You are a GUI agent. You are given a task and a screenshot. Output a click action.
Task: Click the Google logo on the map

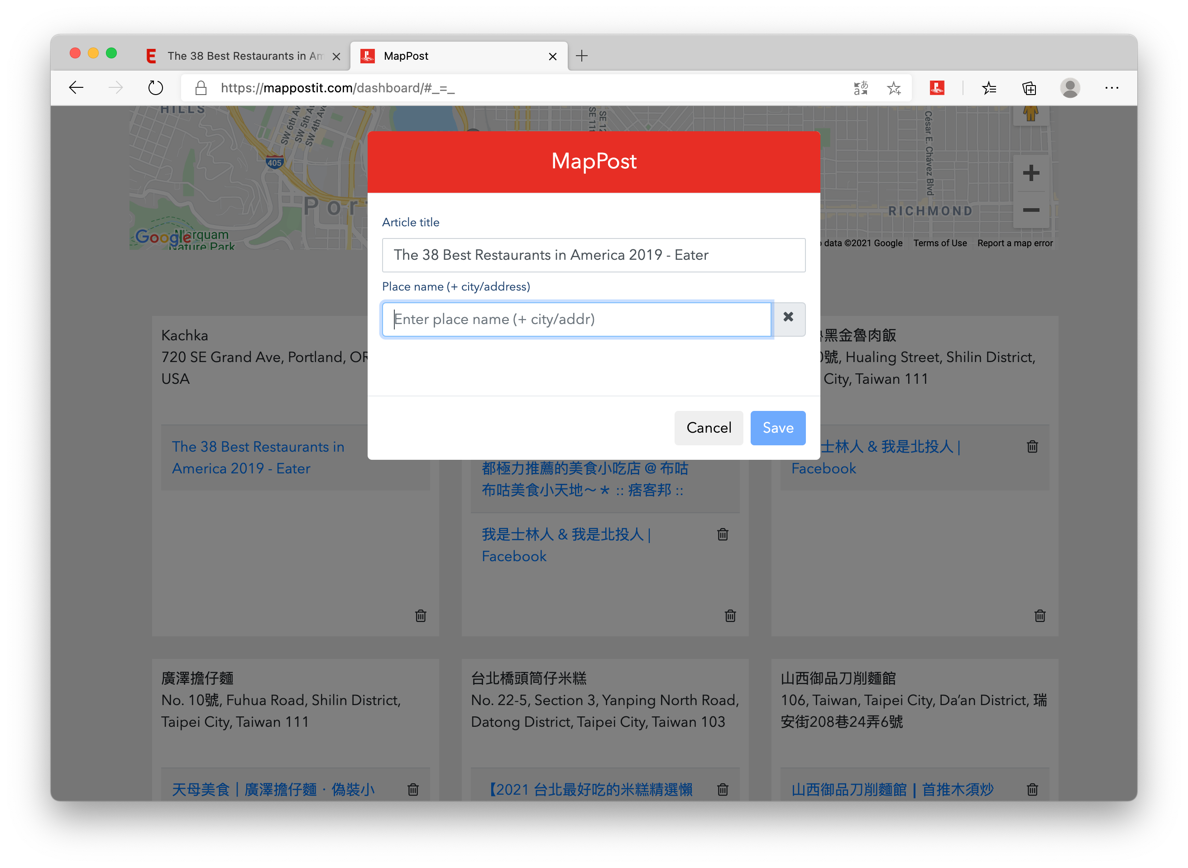point(163,237)
